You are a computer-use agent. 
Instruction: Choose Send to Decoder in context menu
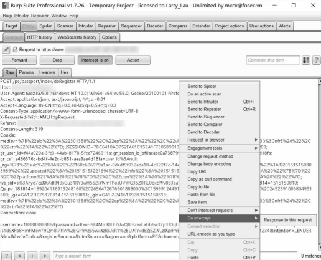pyautogui.click(x=220, y=132)
